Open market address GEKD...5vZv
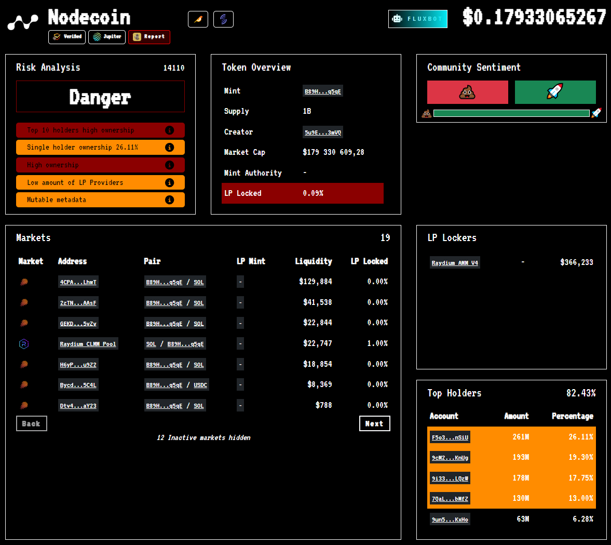The height and width of the screenshot is (545, 611). (78, 323)
